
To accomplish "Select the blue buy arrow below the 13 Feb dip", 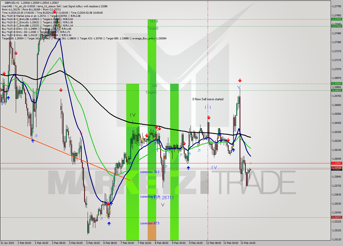I will 233,150.
